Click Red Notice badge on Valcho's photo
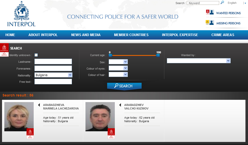This screenshot has height=145, width=248. click(111, 134)
